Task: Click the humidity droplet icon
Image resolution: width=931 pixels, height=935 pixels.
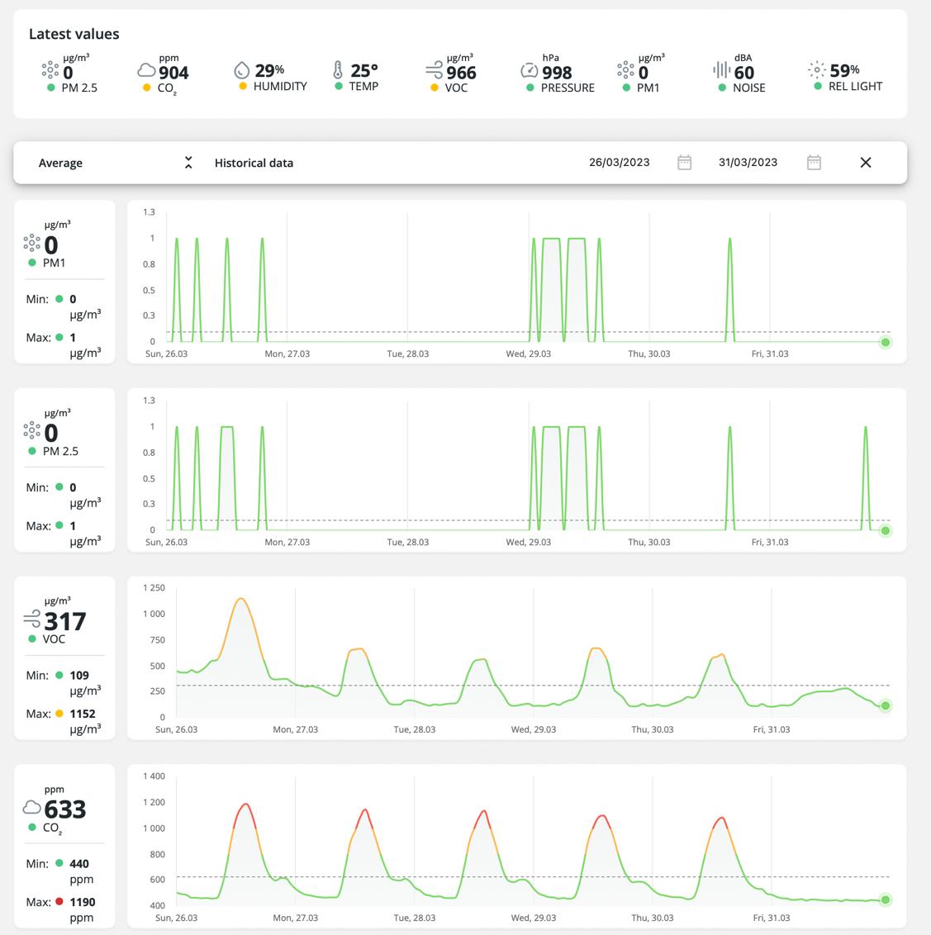Action: (x=241, y=70)
